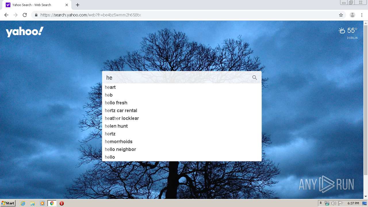
Task: Click the browser back arrow
Action: click(x=6, y=15)
